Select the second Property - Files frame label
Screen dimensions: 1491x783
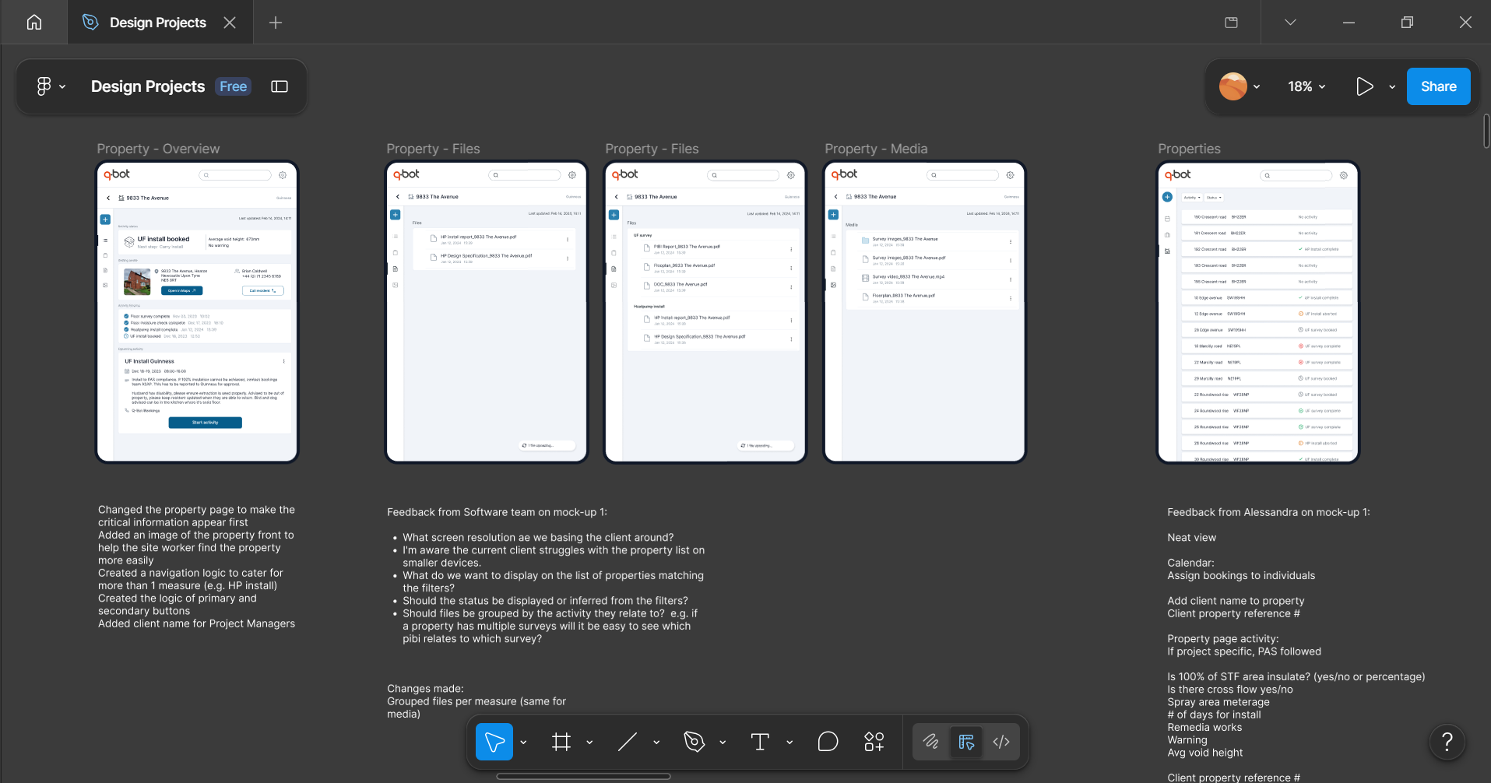click(652, 149)
